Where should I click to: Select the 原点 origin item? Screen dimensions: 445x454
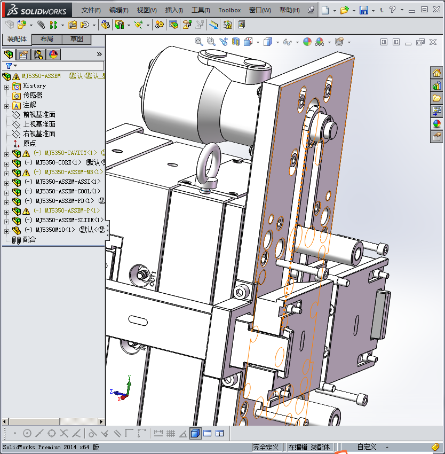(x=29, y=144)
